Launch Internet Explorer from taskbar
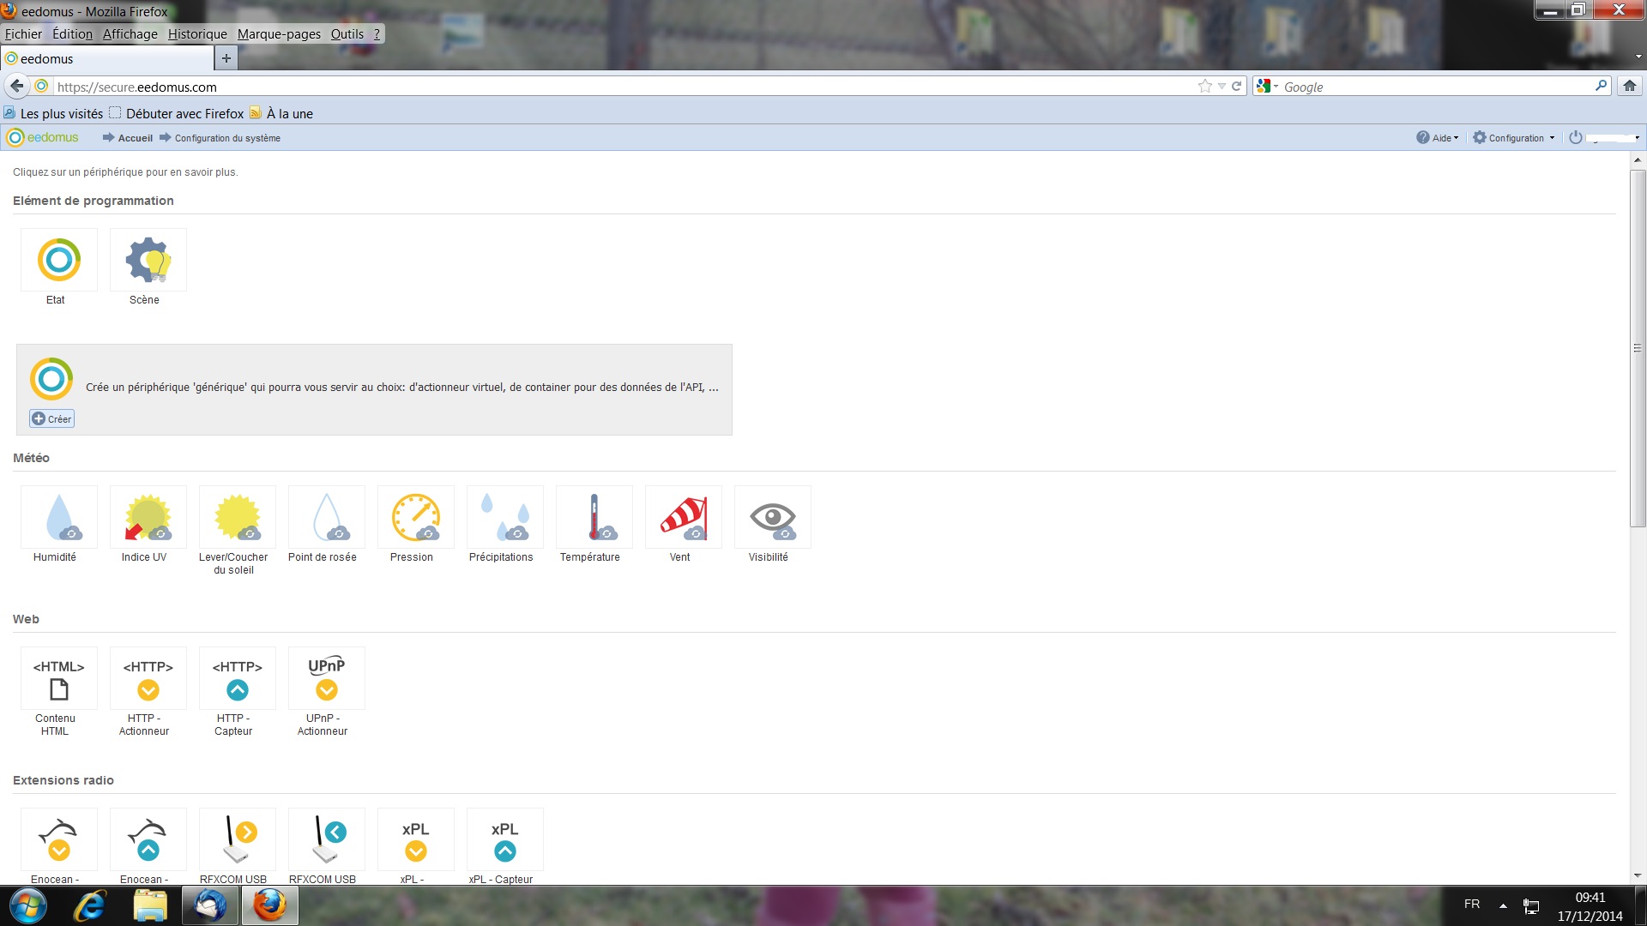1647x926 pixels. click(90, 905)
